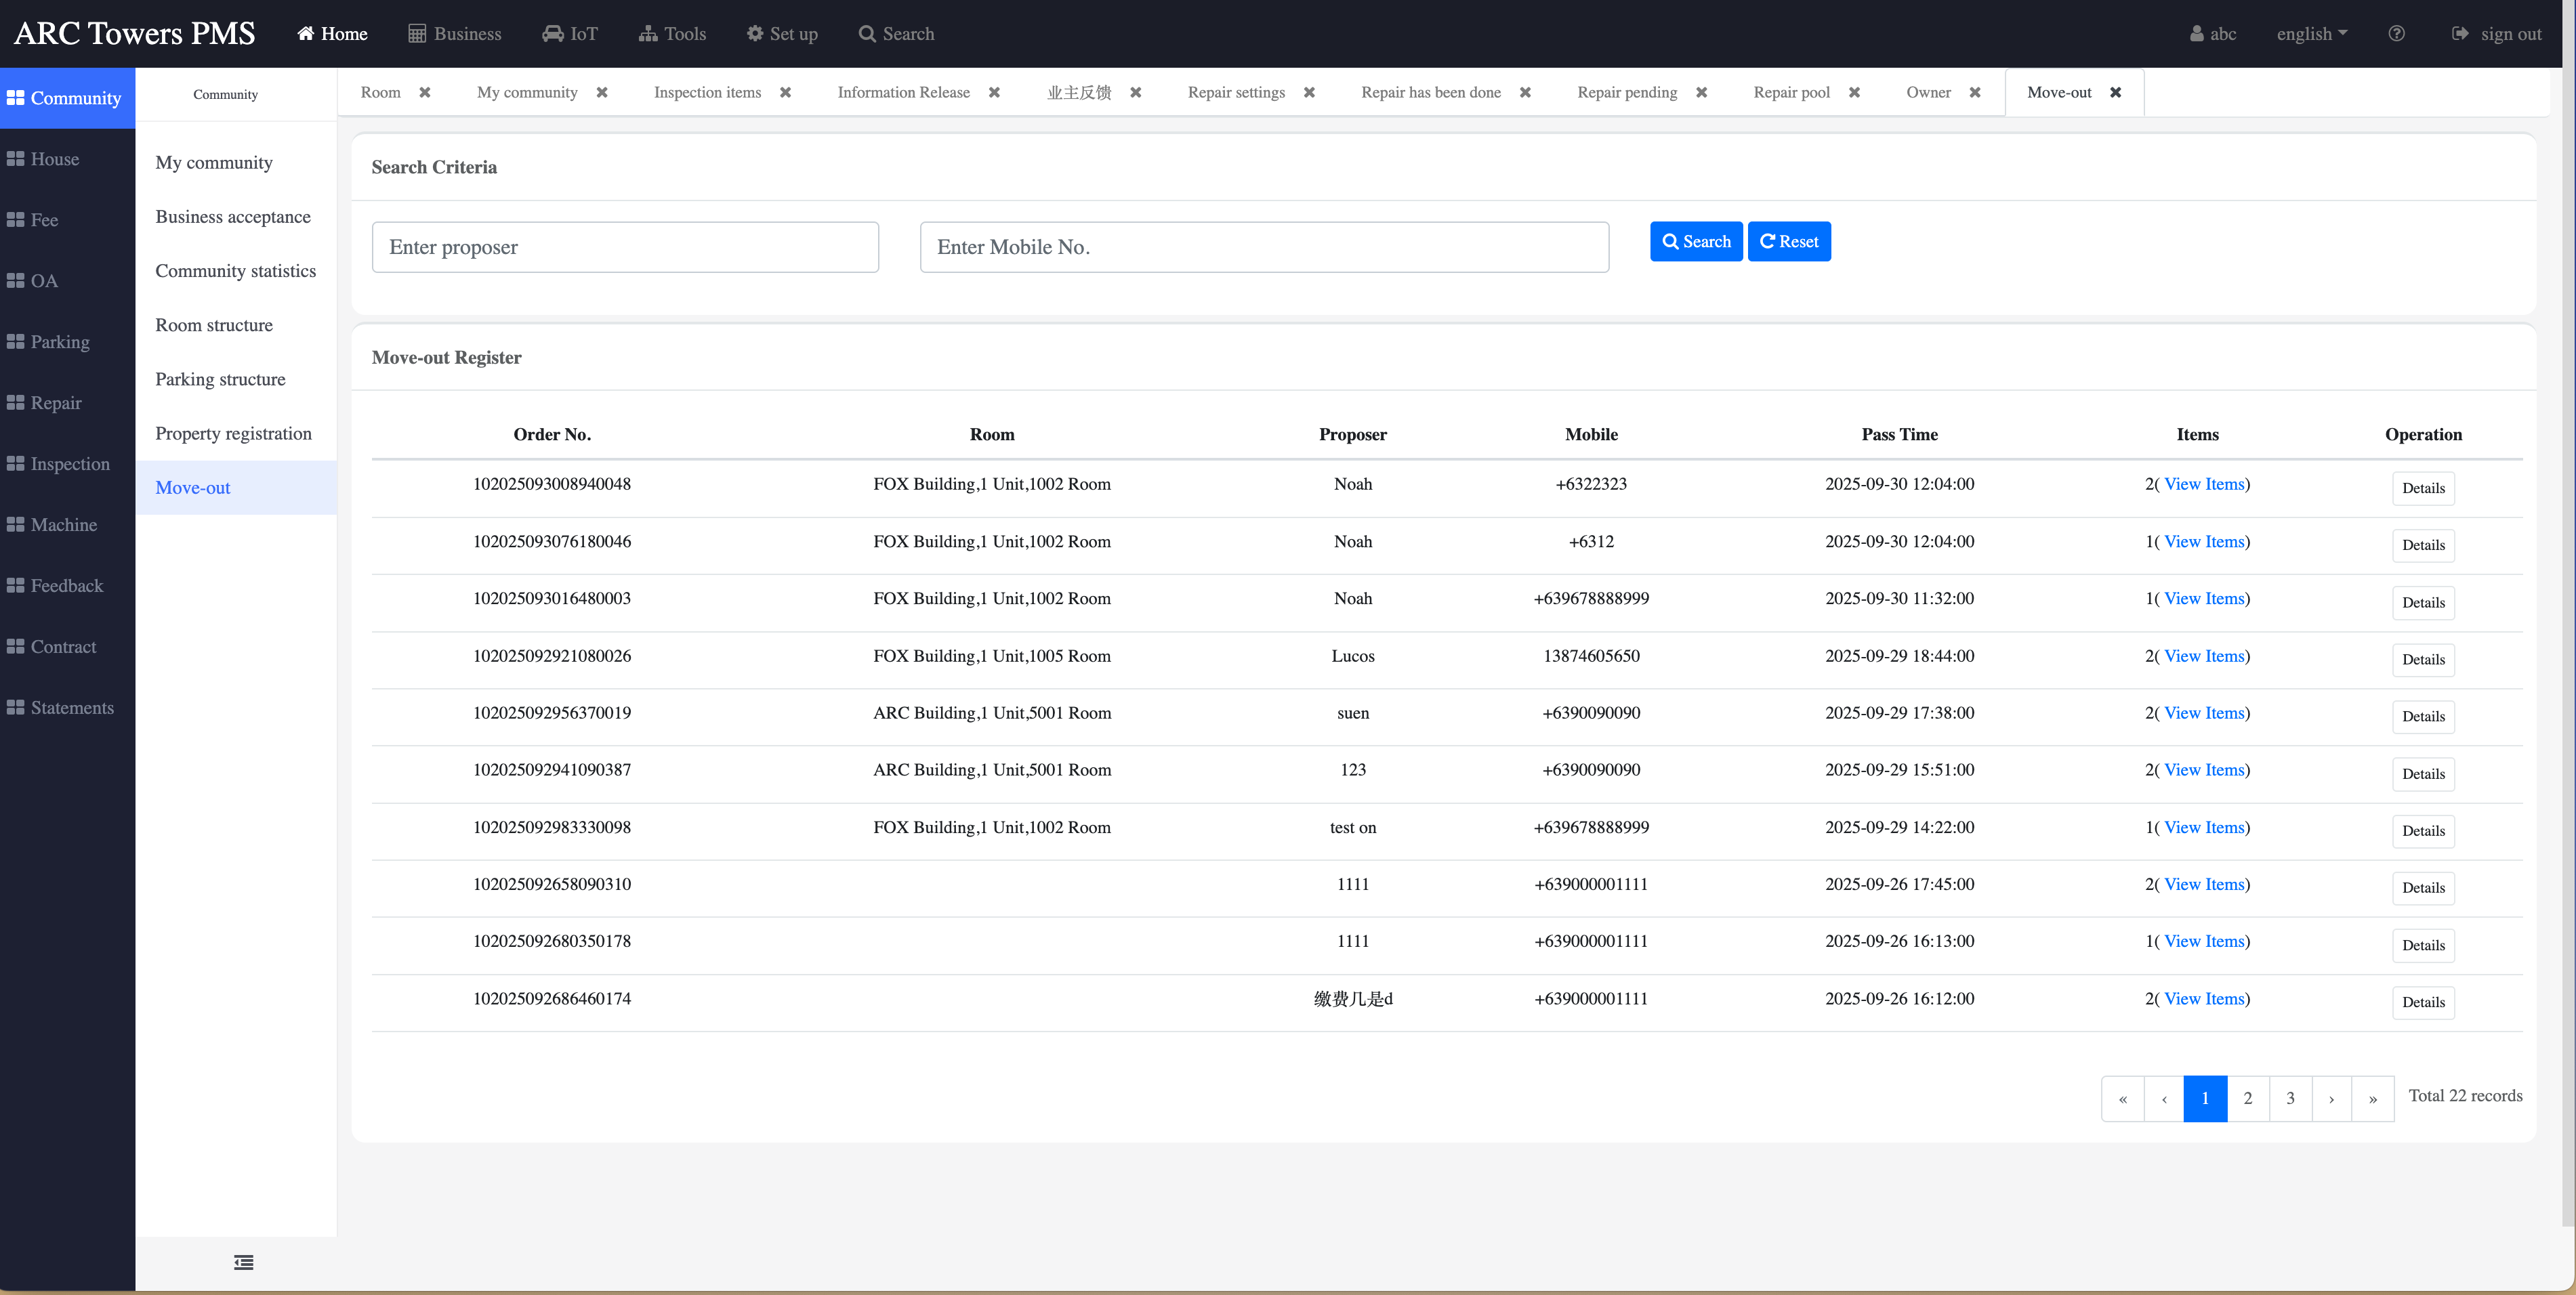Click the help question mark icon
The image size is (2576, 1295).
point(2396,34)
